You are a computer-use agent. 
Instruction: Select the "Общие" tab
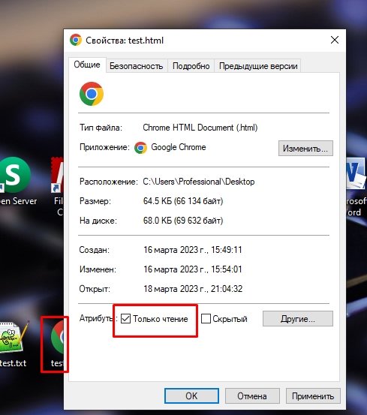coord(87,65)
